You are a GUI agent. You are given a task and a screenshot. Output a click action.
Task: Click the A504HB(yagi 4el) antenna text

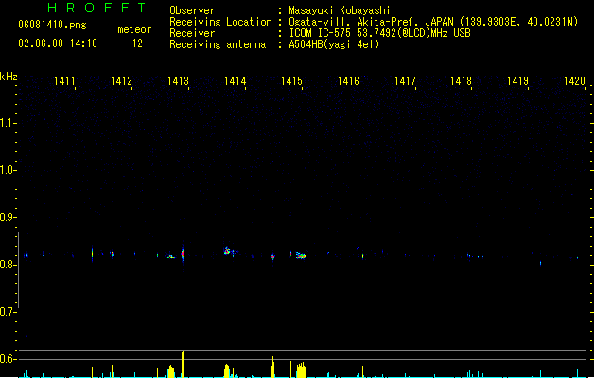click(334, 44)
